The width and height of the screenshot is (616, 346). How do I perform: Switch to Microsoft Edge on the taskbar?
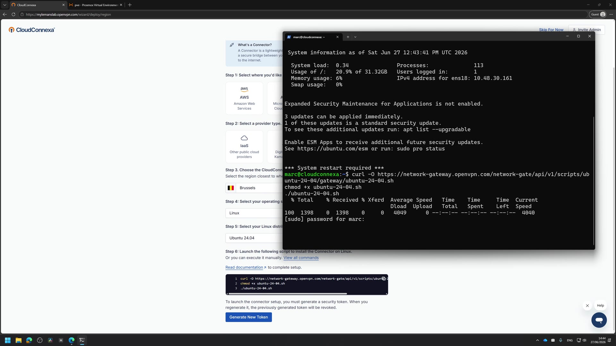[72, 340]
